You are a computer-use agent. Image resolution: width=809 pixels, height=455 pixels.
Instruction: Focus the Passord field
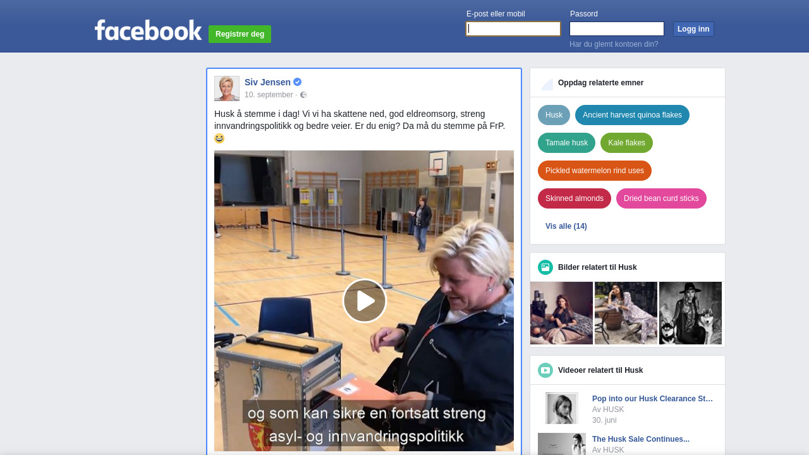(x=617, y=28)
